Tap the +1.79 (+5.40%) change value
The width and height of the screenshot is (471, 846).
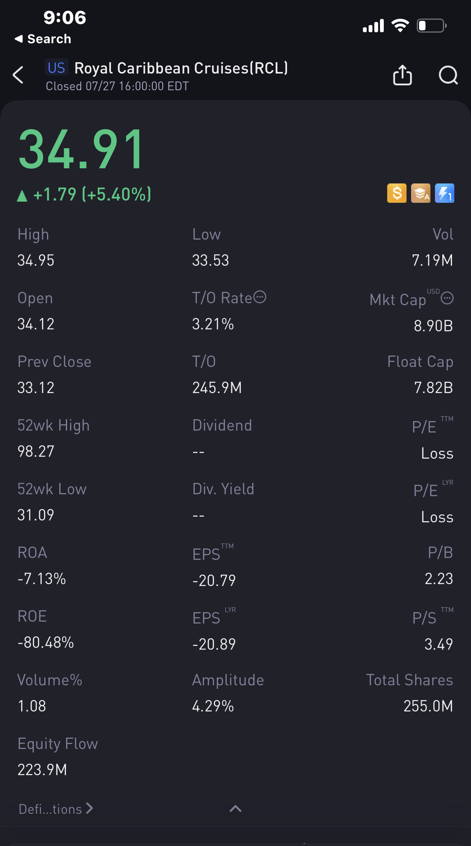pyautogui.click(x=92, y=194)
